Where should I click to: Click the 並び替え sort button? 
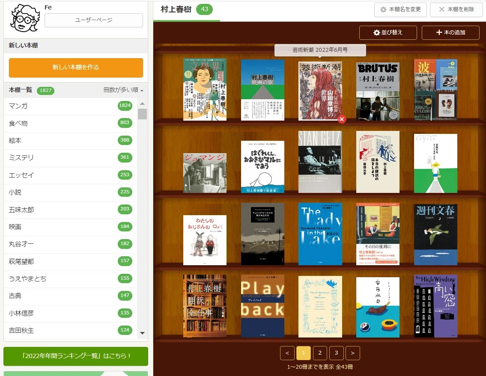coord(388,33)
